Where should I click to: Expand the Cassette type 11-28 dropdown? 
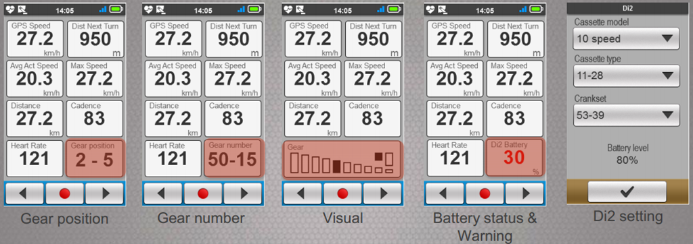pos(626,75)
